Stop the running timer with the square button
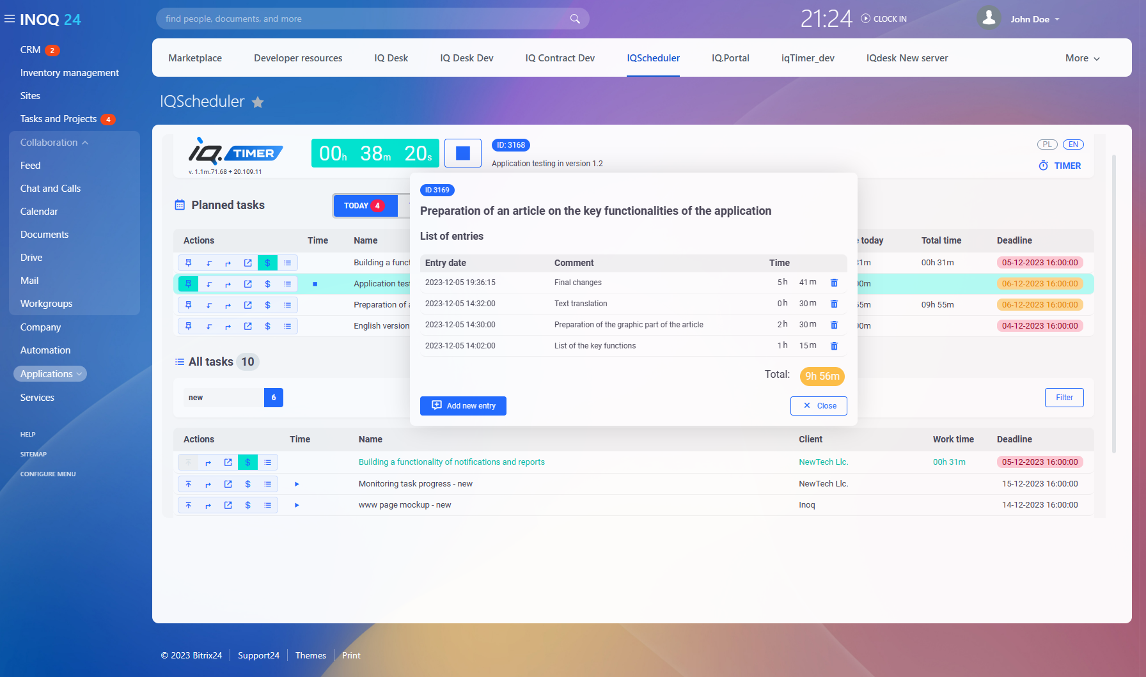 pos(462,153)
